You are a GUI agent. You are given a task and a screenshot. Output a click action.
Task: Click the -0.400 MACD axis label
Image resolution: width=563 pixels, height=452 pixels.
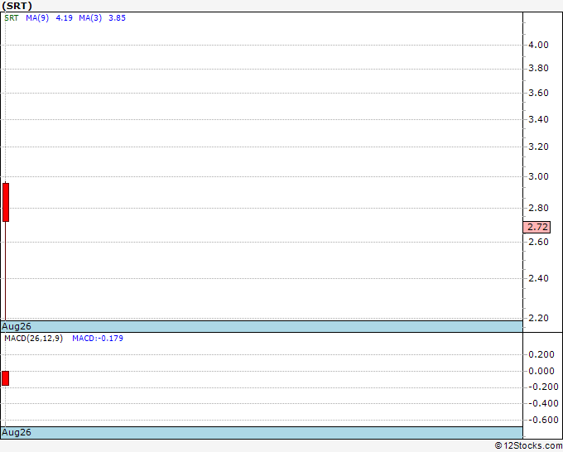coord(543,403)
